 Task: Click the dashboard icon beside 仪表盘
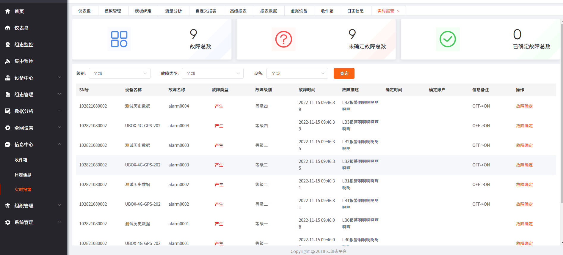click(8, 28)
